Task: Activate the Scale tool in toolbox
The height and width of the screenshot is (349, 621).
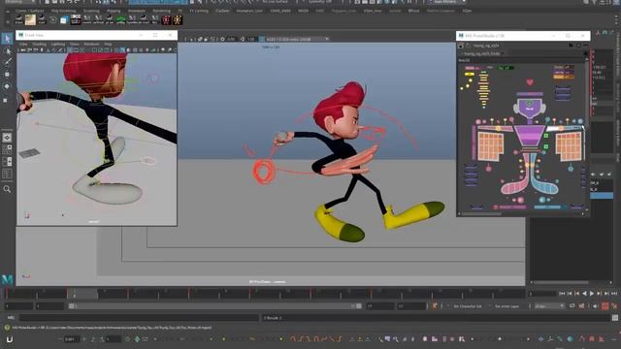Action: tap(6, 100)
